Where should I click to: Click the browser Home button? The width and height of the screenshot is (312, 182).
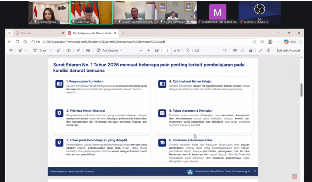(25, 42)
